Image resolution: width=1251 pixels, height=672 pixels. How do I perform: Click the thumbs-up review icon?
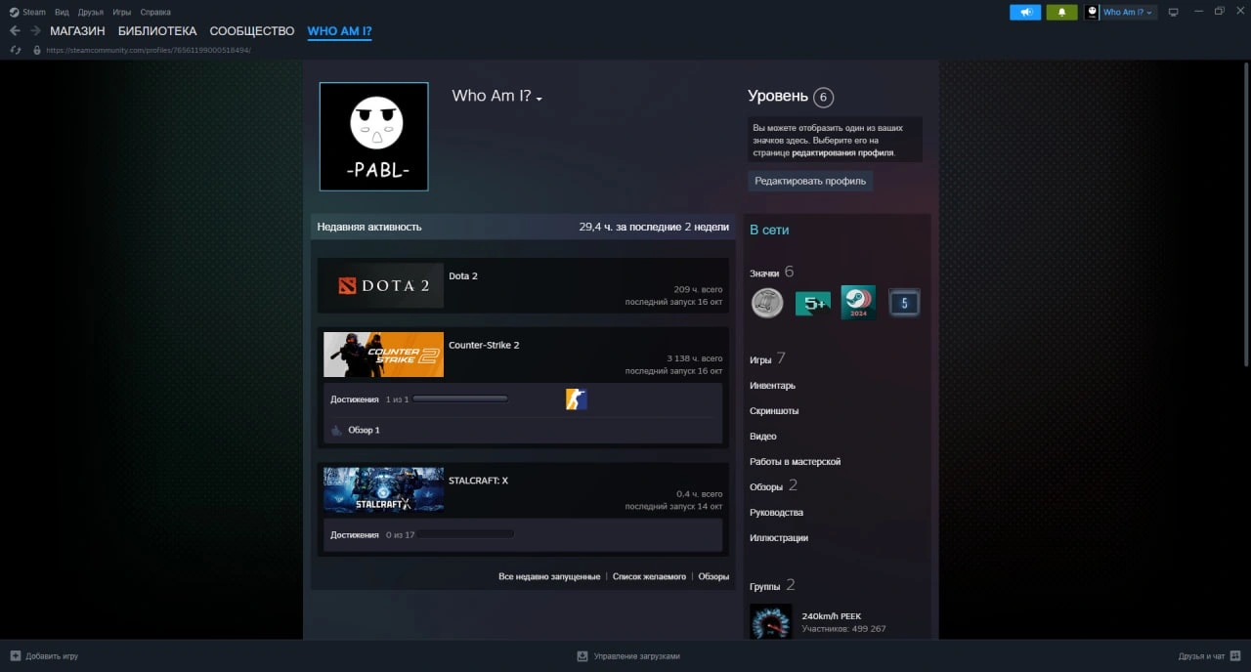point(336,430)
